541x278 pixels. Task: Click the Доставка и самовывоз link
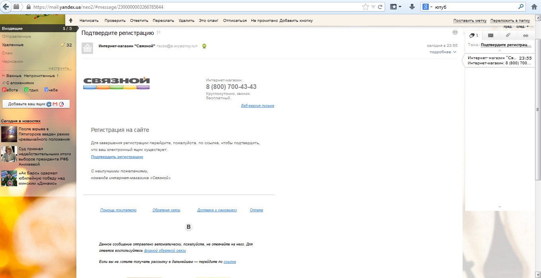(x=217, y=210)
